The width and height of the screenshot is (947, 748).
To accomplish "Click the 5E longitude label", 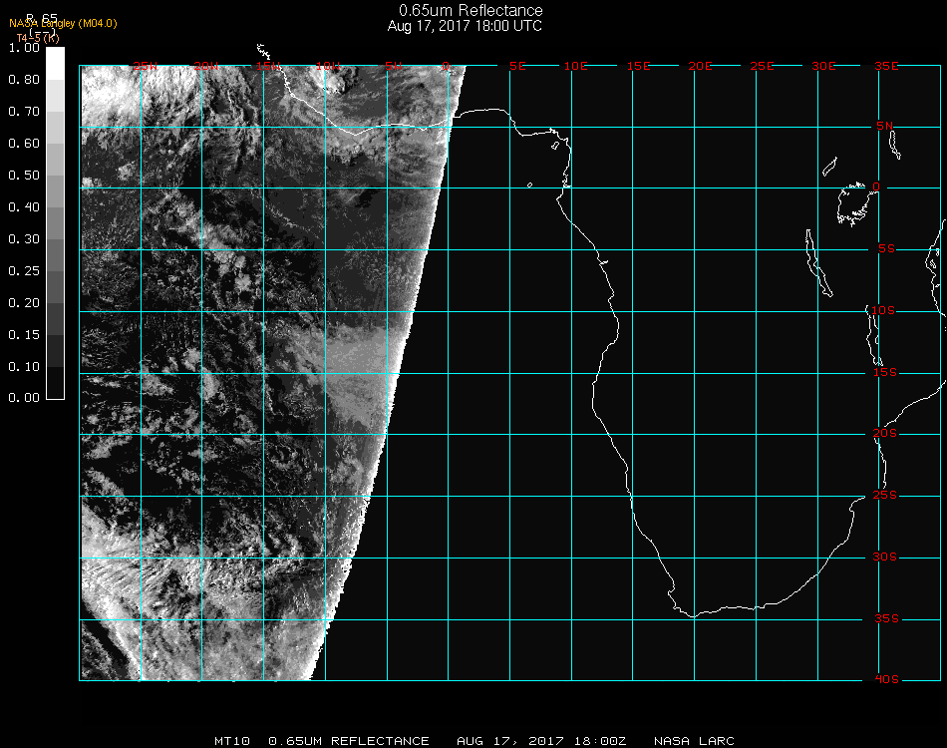I will coord(517,66).
